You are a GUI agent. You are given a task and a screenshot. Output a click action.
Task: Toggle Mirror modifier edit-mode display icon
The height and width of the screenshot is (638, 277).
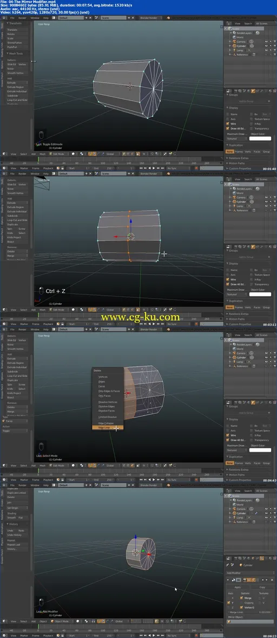click(x=253, y=580)
